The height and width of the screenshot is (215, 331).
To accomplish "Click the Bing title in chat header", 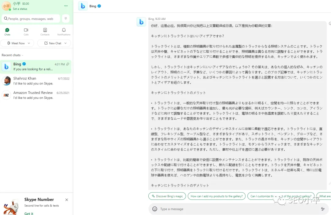I will (x=93, y=6).
